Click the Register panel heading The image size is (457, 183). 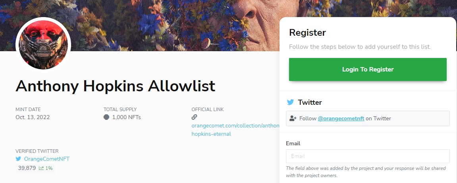307,33
